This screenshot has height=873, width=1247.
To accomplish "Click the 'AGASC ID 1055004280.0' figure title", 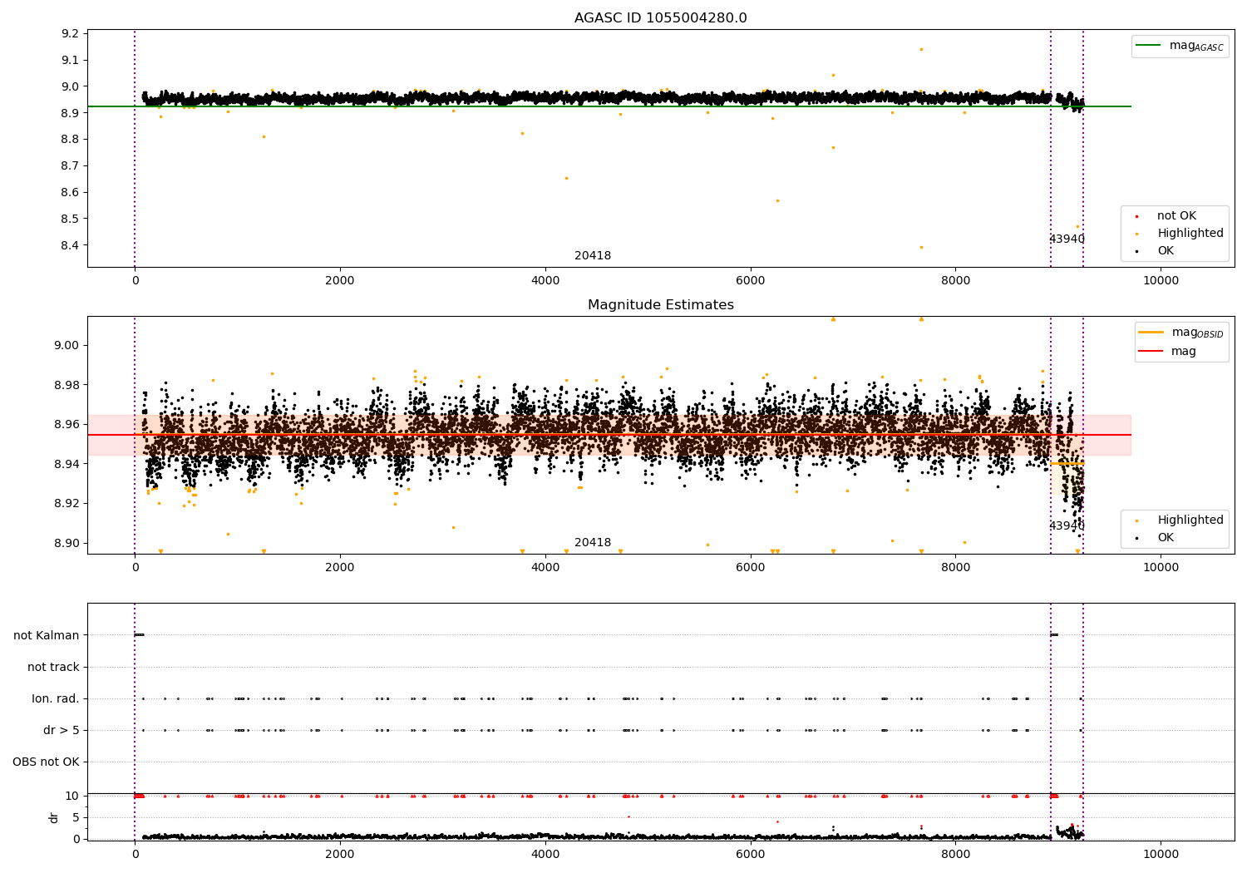I will pyautogui.click(x=660, y=18).
